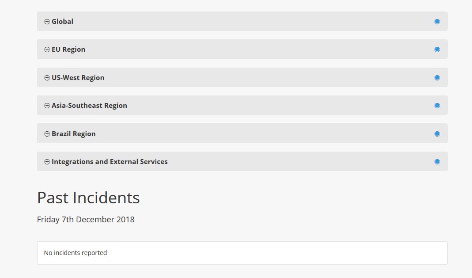Expand the Global component group label
The width and height of the screenshot is (472, 278).
coord(62,22)
